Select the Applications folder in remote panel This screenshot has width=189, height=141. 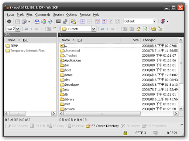click(71, 60)
